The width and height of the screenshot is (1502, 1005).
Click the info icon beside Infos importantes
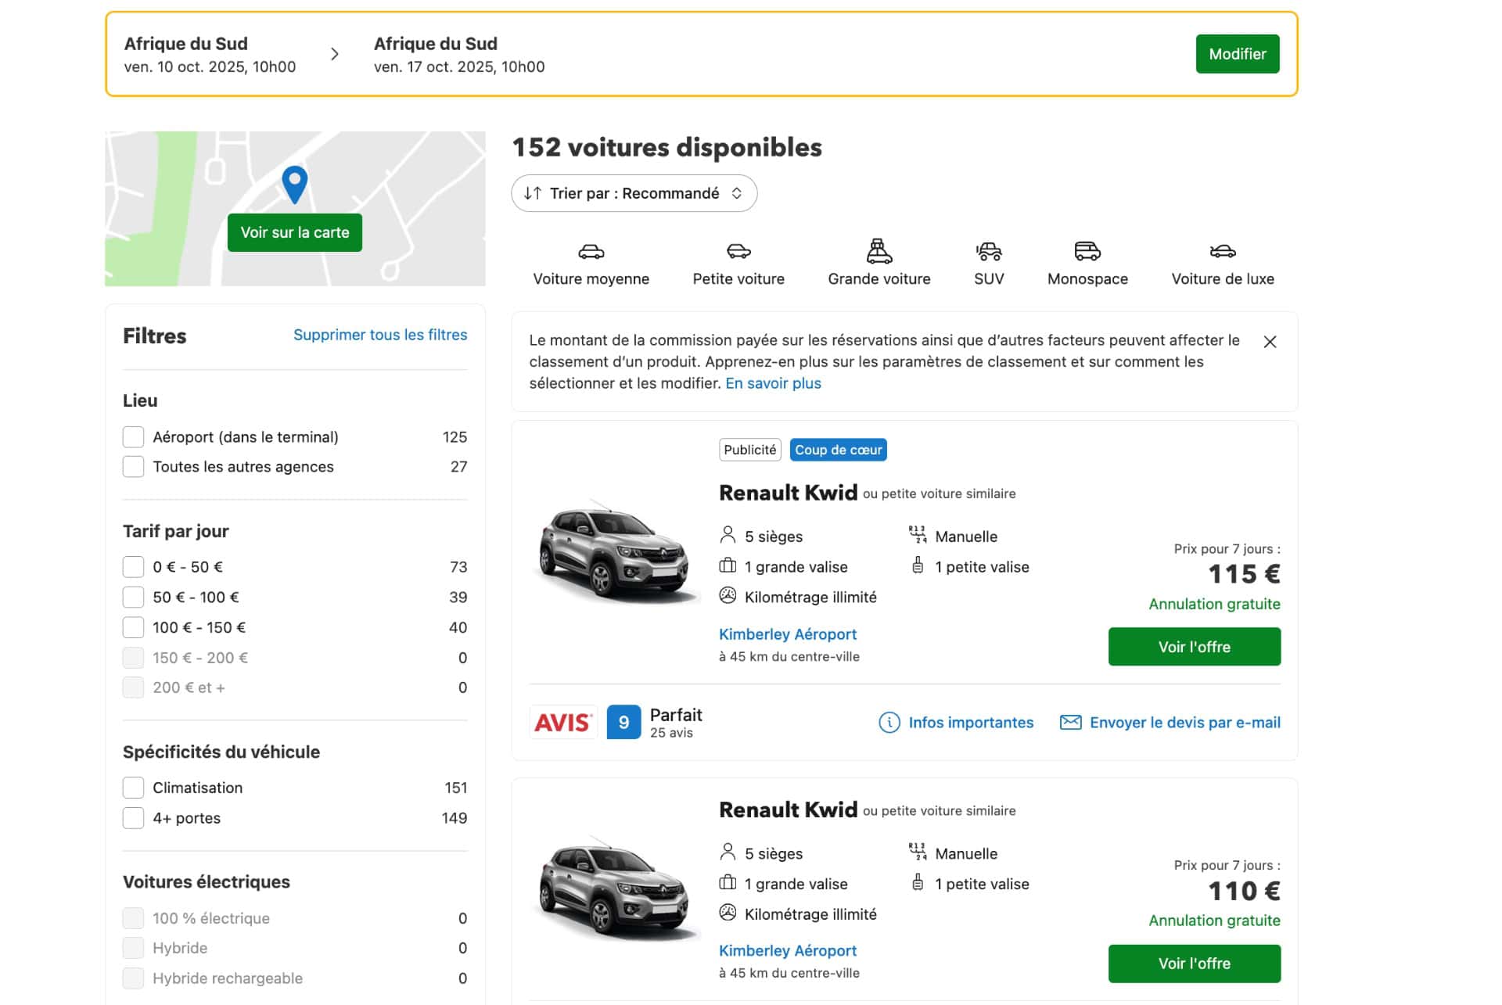pyautogui.click(x=889, y=722)
